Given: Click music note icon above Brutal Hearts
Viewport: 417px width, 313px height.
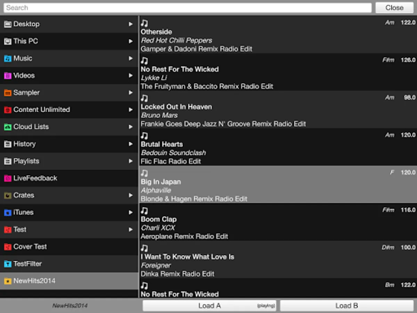Looking at the screenshot, I should pyautogui.click(x=144, y=136).
